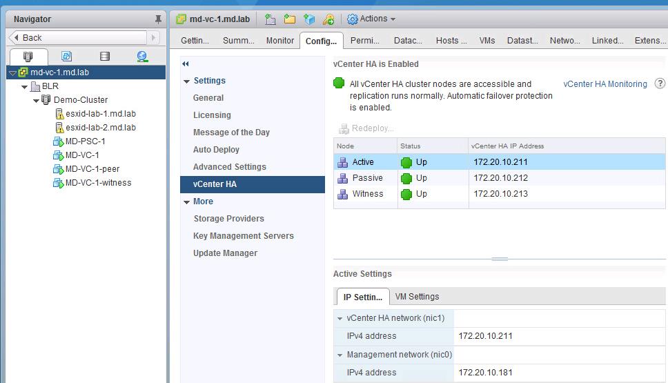Open Licensing settings
The width and height of the screenshot is (668, 383).
point(212,115)
